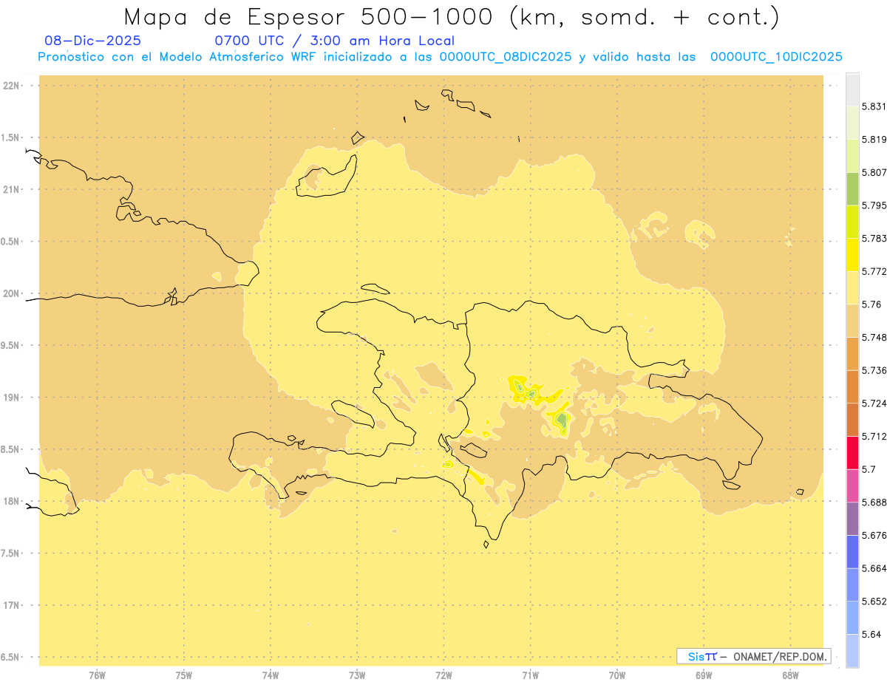Click the colorbar value "5.783"
887x685 pixels.
point(874,239)
